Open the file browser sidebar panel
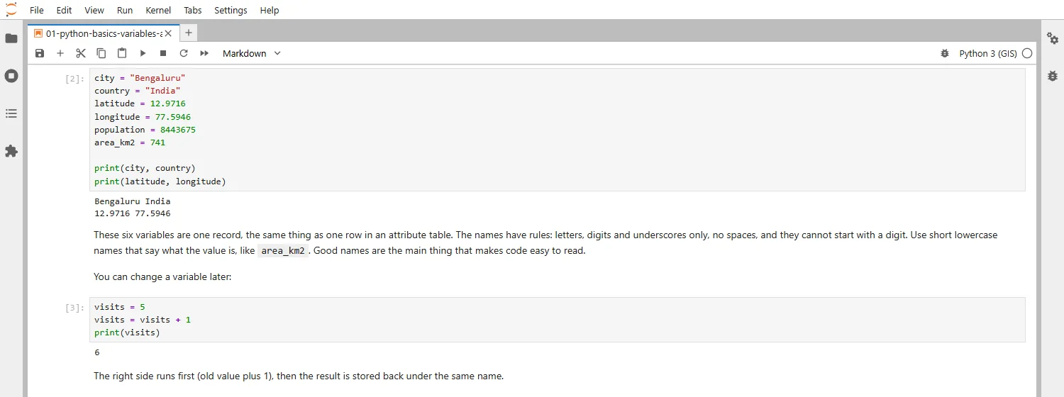This screenshot has width=1064, height=397. (11, 38)
